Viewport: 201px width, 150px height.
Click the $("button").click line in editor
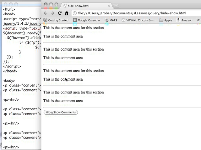pyautogui.click(x=24, y=38)
